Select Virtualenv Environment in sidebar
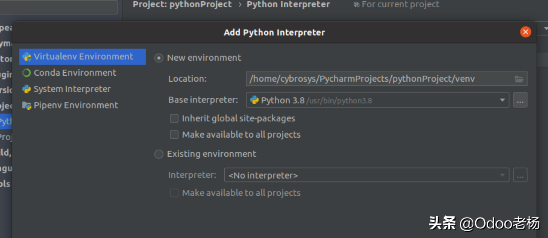The width and height of the screenshot is (548, 238). pyautogui.click(x=83, y=56)
